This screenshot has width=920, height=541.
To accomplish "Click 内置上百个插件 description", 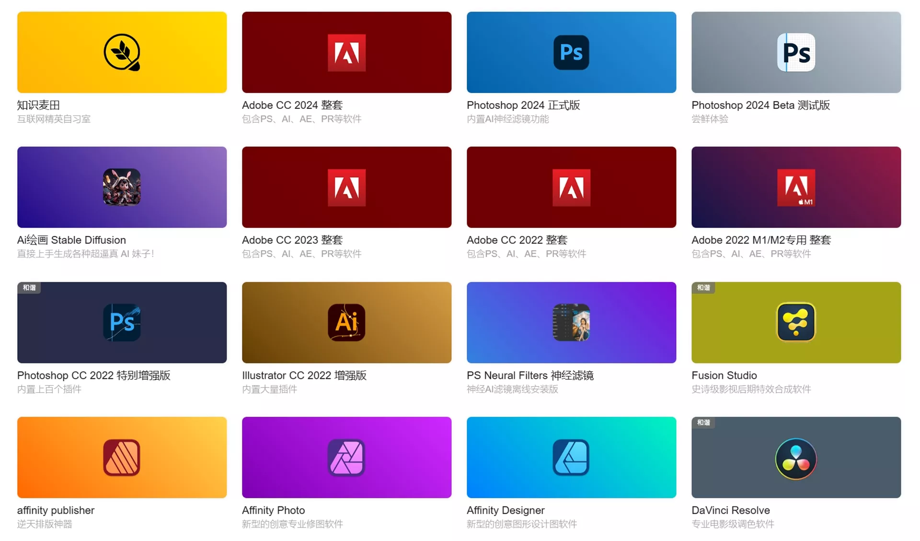I will (49, 389).
